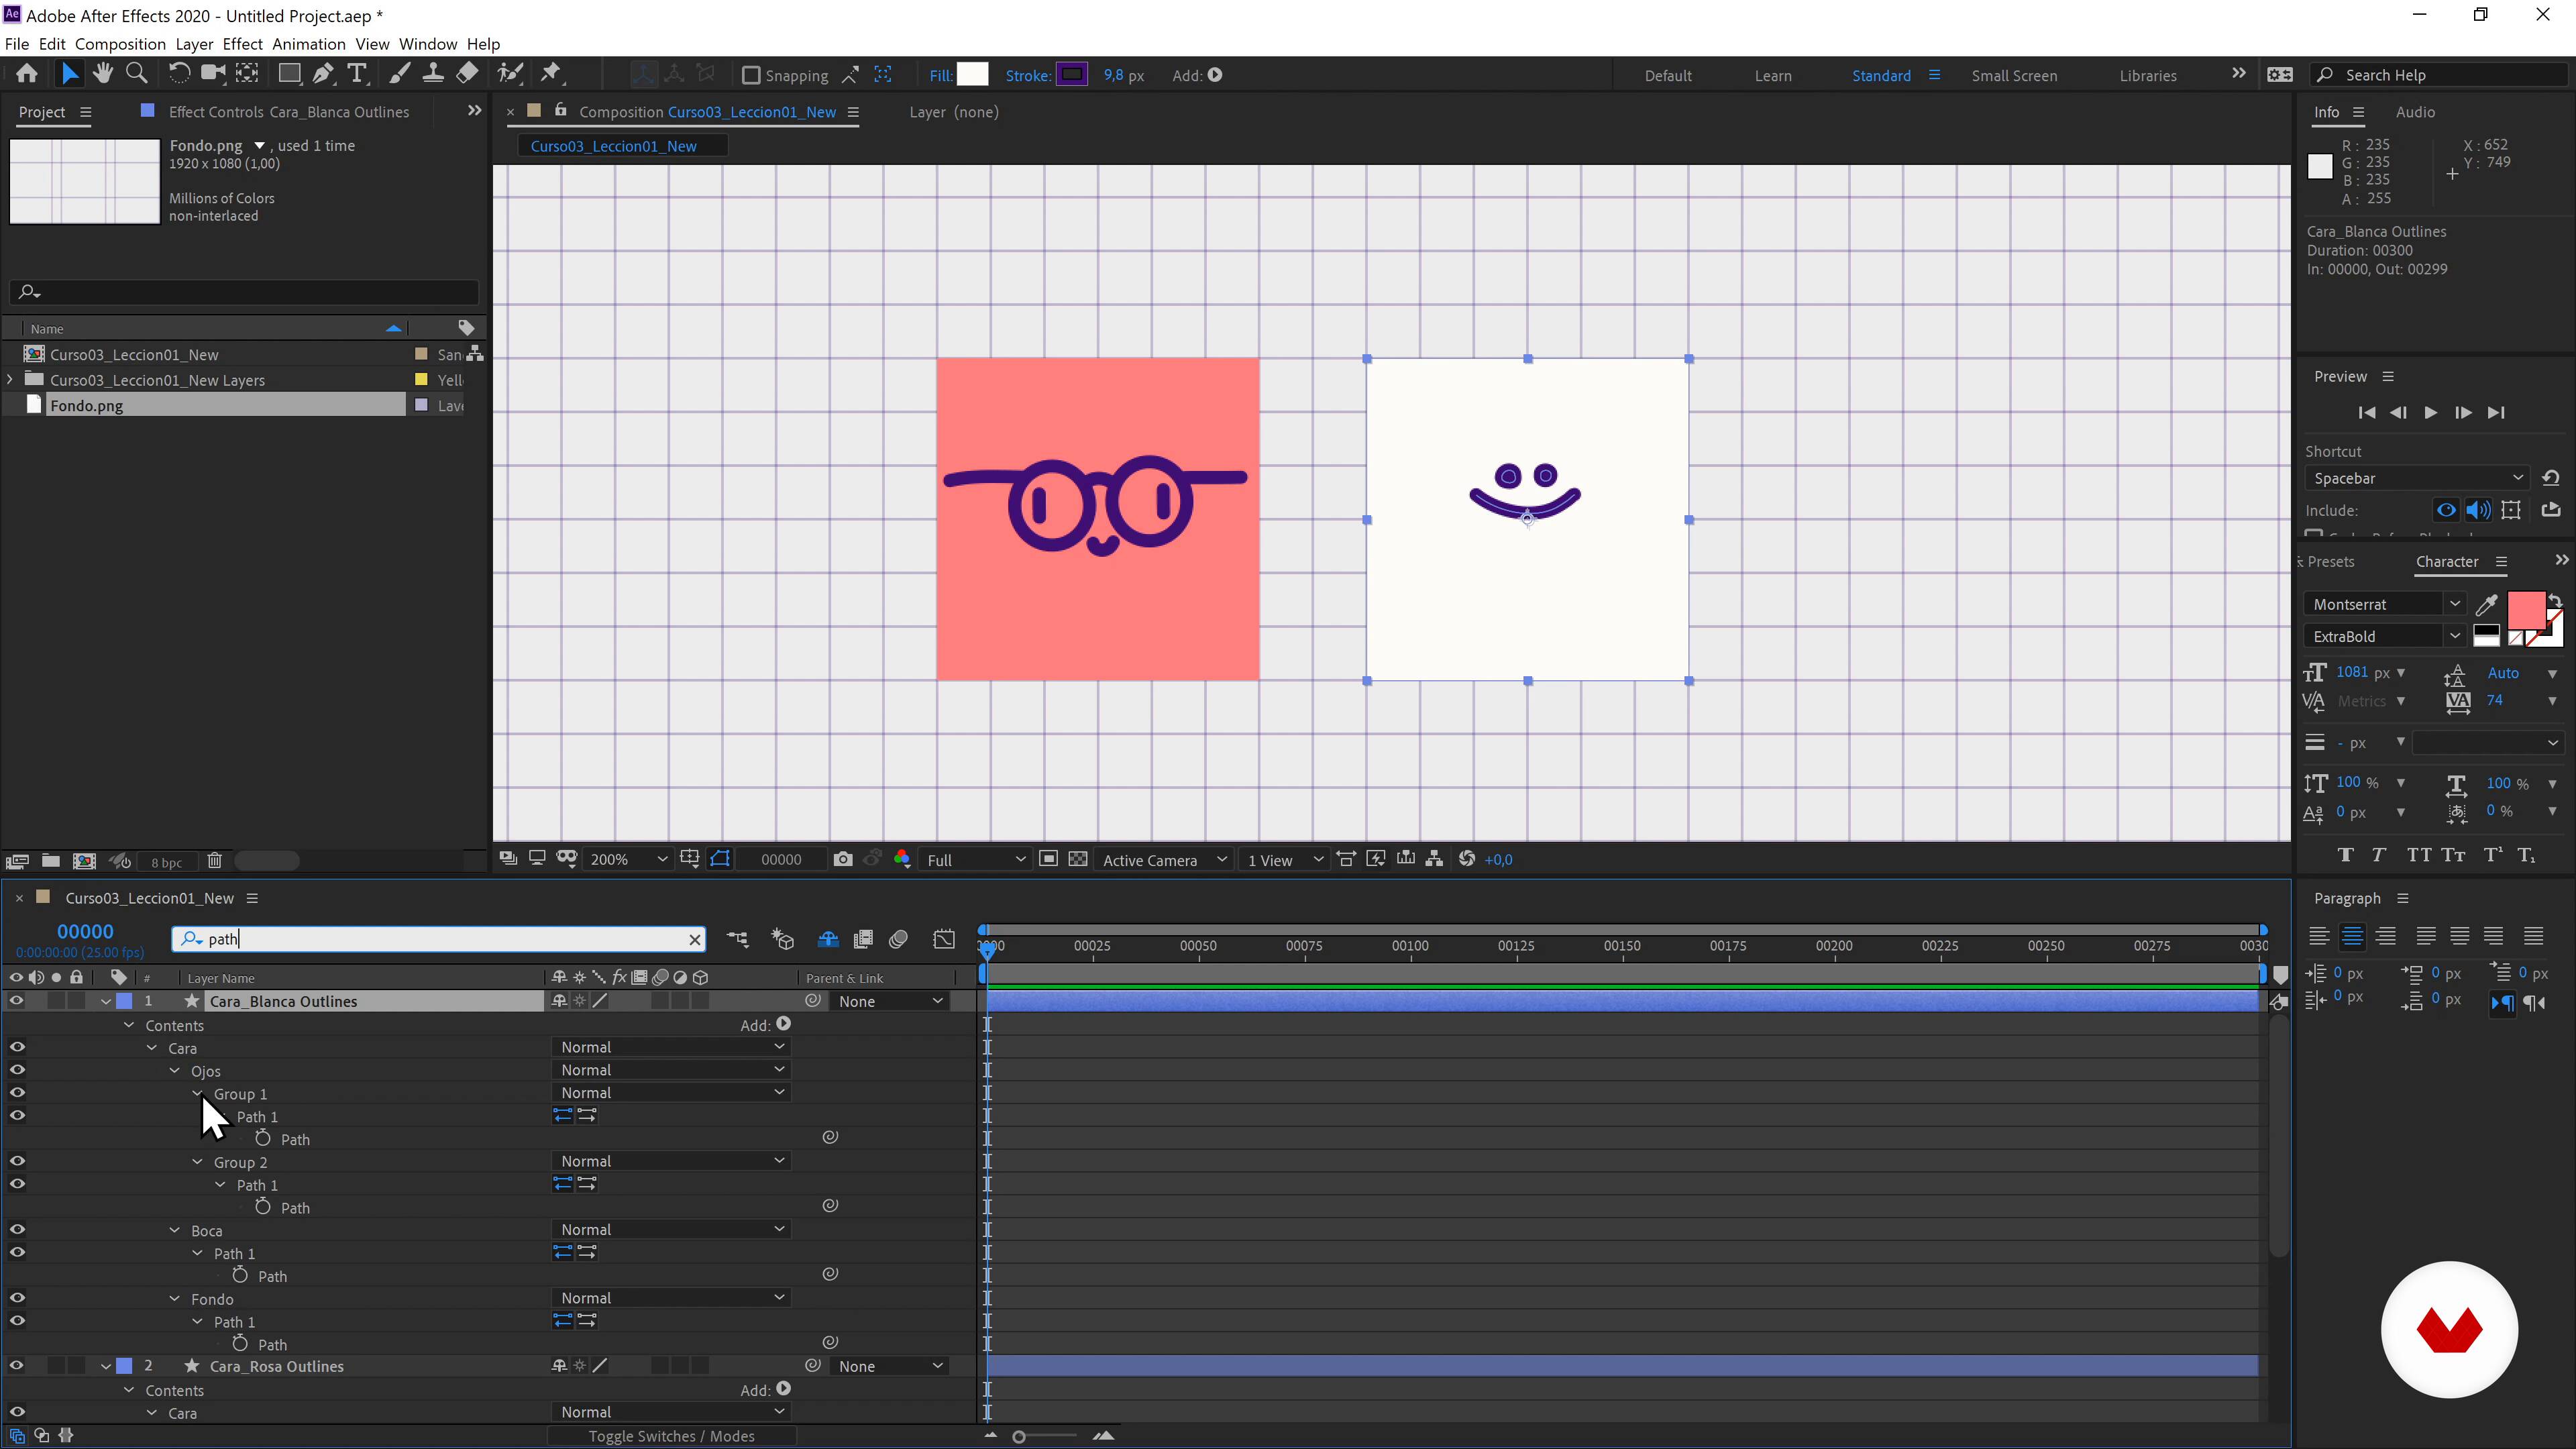Screen dimensions: 2576x1449
Task: Switch to the Effect Controls tab
Action: [x=288, y=112]
